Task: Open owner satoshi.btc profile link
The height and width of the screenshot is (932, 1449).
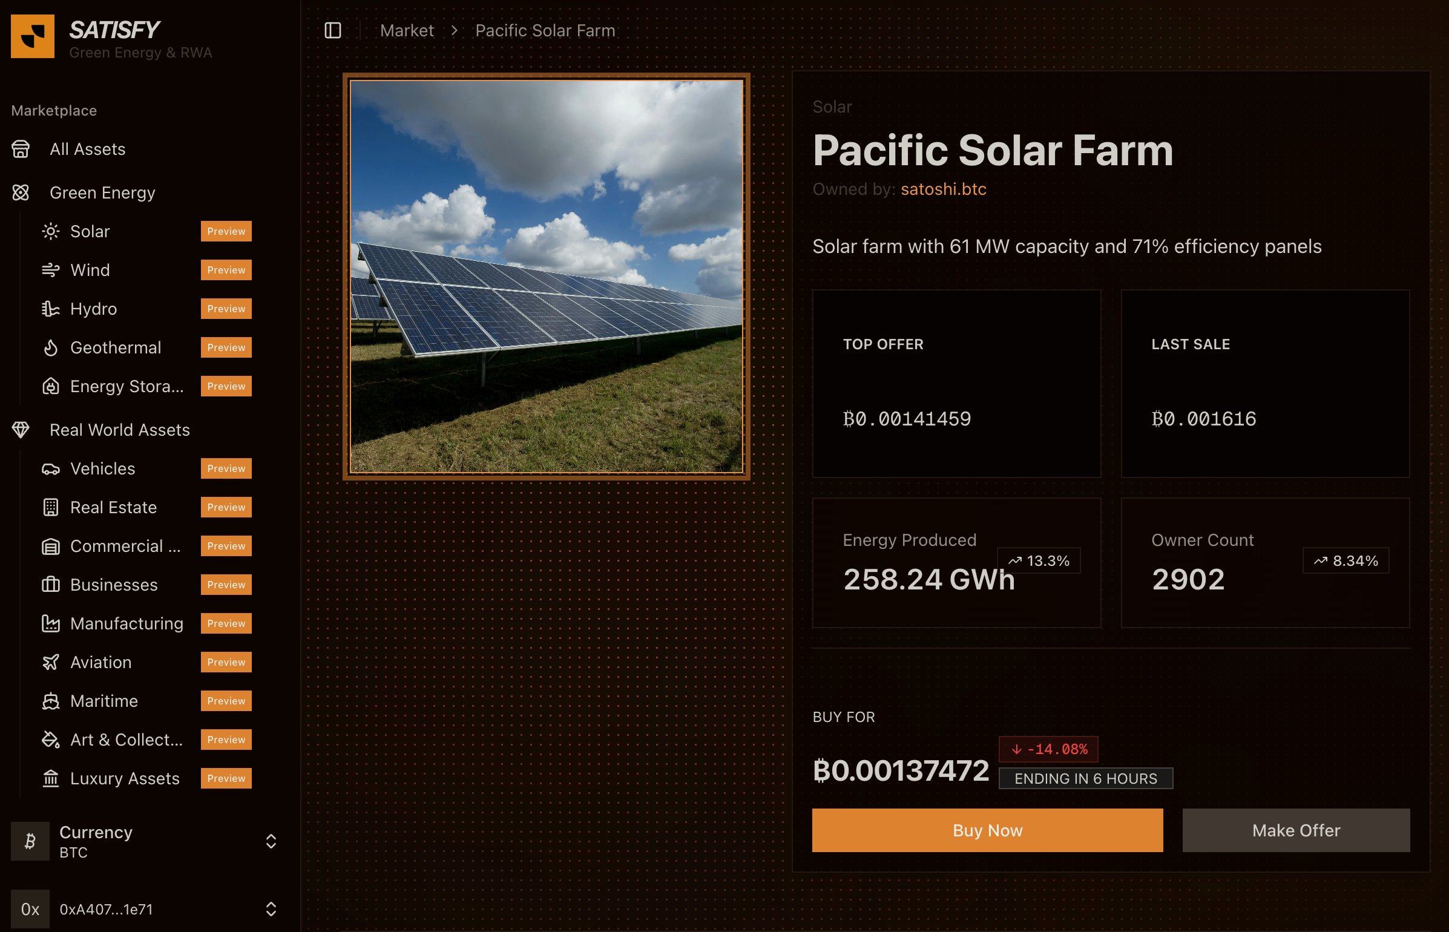Action: 943,189
